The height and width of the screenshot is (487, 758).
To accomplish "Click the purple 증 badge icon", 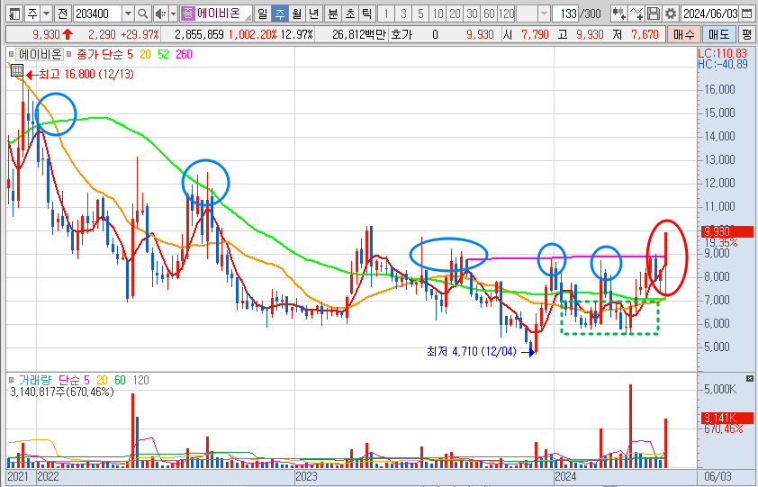I will [187, 14].
